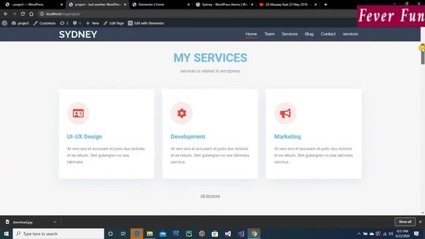Screen dimensions: 425x239
Task: Click the Development gear icon
Action: click(x=181, y=114)
